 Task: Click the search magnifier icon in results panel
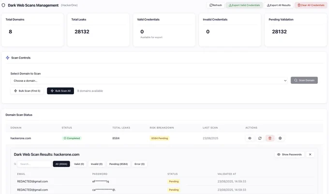(x=15, y=164)
